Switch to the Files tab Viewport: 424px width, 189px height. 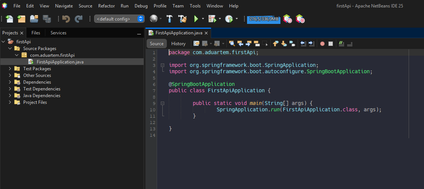36,33
